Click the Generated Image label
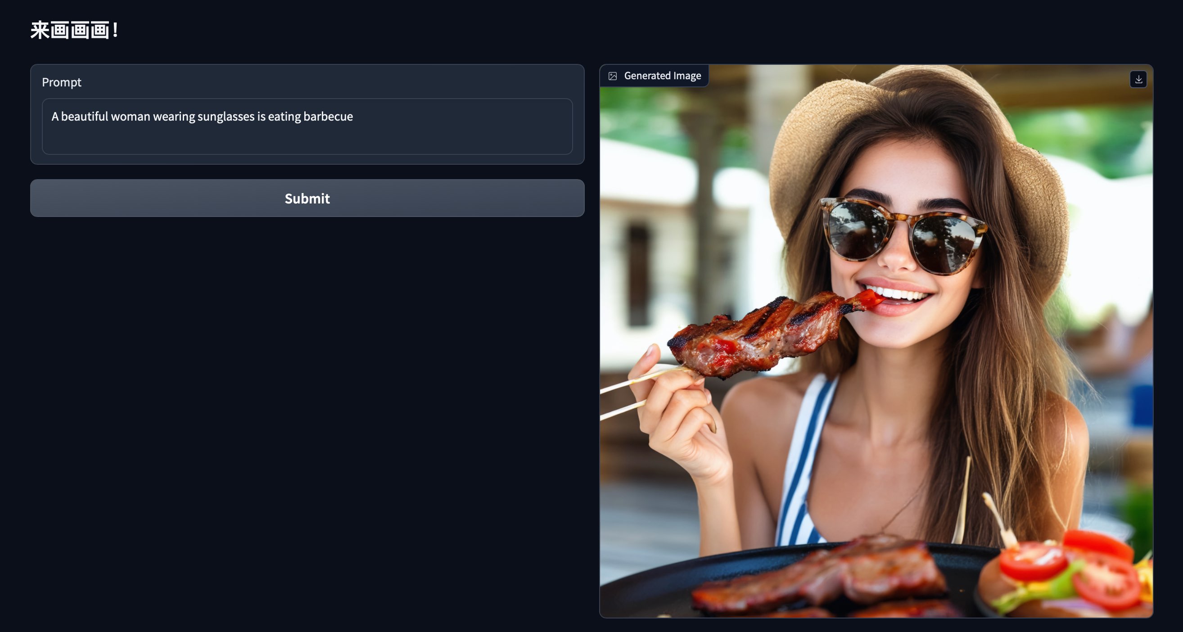The image size is (1183, 632). pyautogui.click(x=662, y=76)
